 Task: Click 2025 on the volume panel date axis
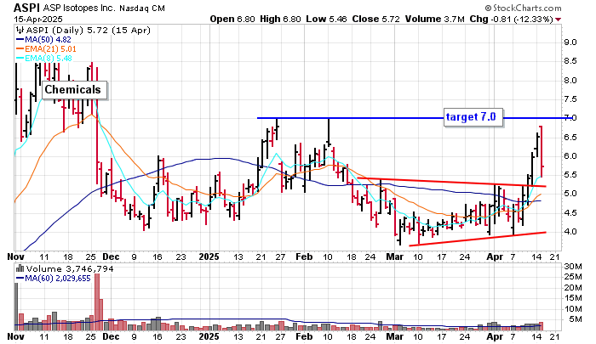click(x=209, y=337)
